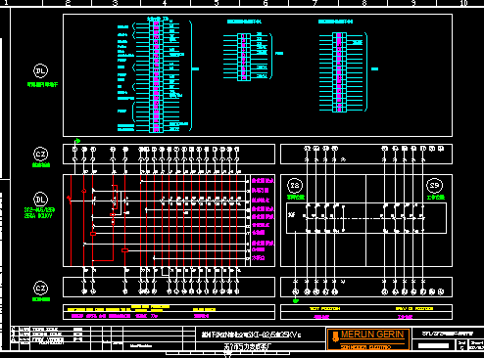Select the right cyan terminal block strip
Image resolution: width=484 pixels, height=358 pixels.
click(339, 72)
